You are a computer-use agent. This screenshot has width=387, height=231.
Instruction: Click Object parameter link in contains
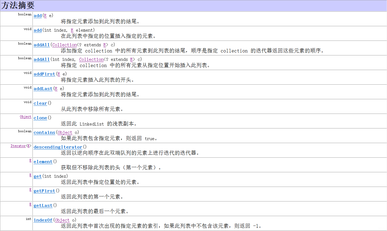click(x=65, y=133)
